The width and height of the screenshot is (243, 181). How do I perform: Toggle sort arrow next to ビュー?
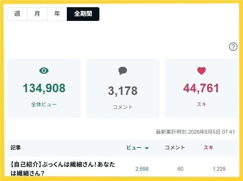point(147,148)
